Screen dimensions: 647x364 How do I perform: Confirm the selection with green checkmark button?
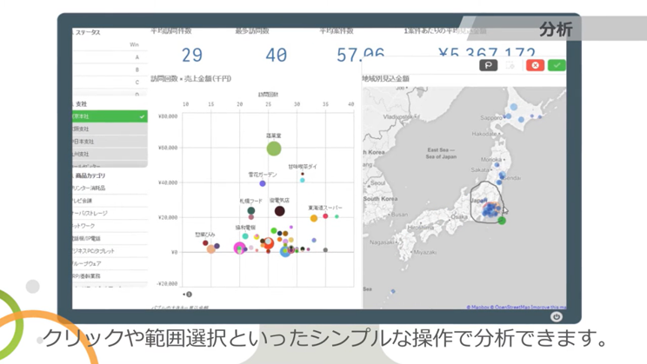click(557, 65)
